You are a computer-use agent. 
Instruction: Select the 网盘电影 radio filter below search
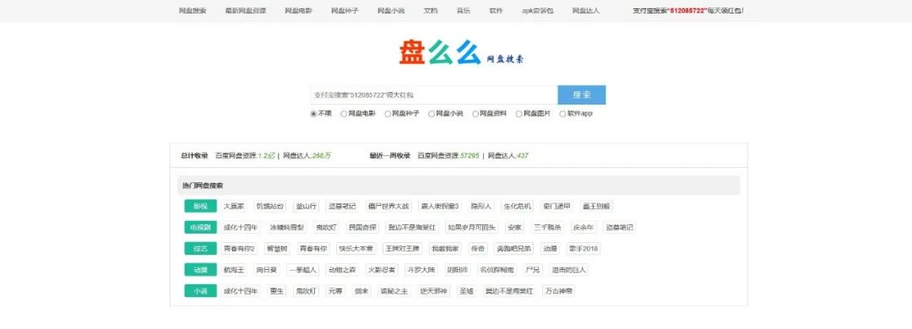[344, 114]
